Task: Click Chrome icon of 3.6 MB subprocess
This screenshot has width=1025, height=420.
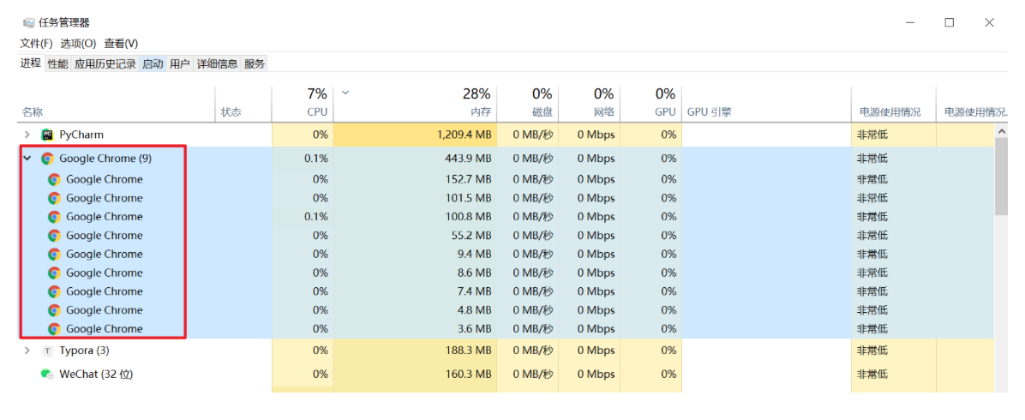Action: 54,328
